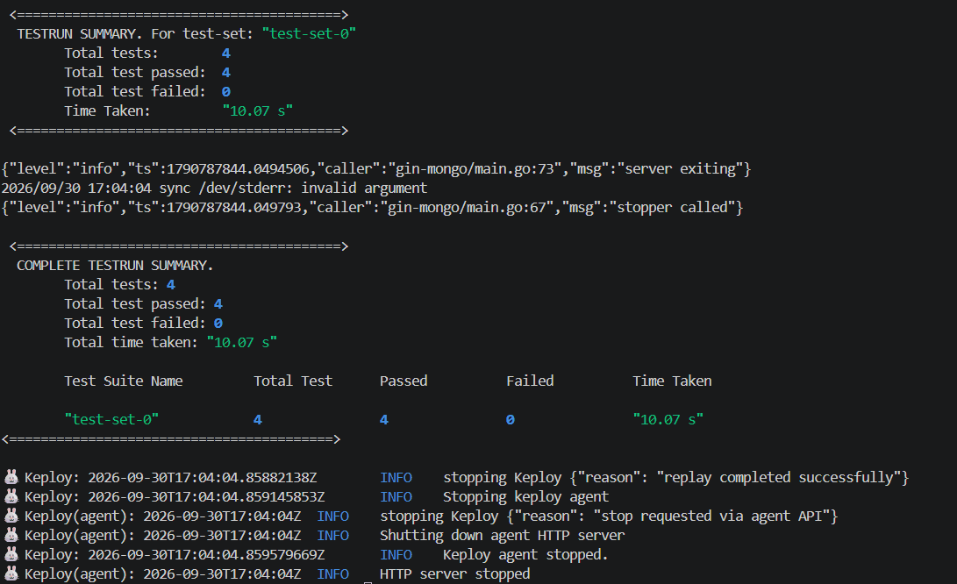
Task: Click "stop requested via agent API" reason text
Action: [711, 516]
